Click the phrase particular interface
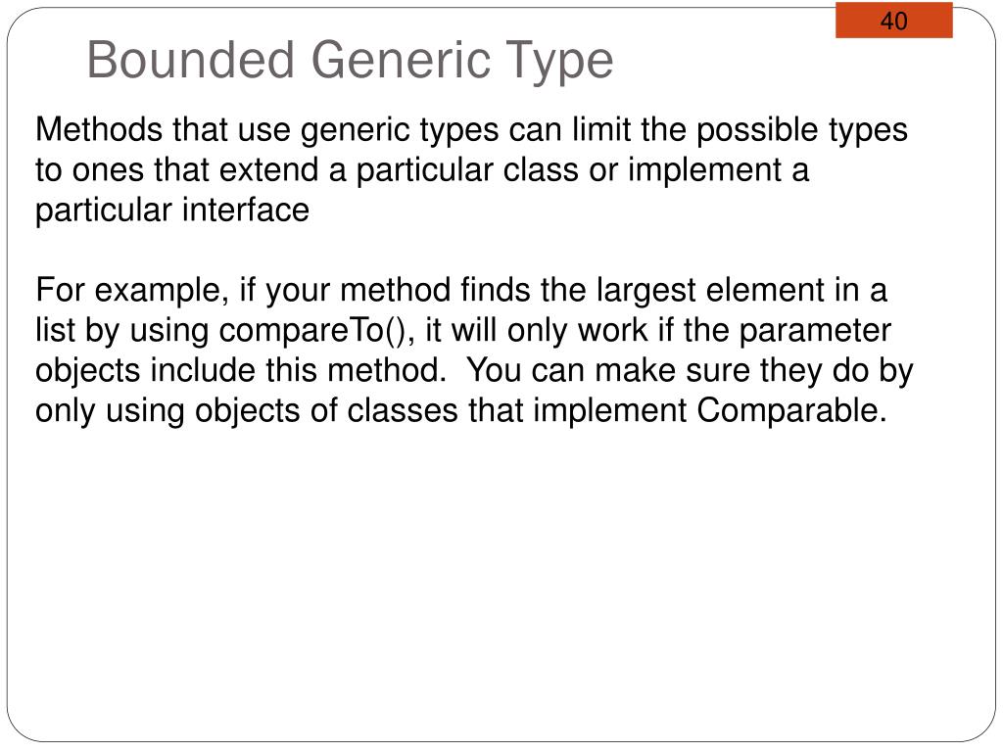1003x752 pixels. tap(172, 210)
